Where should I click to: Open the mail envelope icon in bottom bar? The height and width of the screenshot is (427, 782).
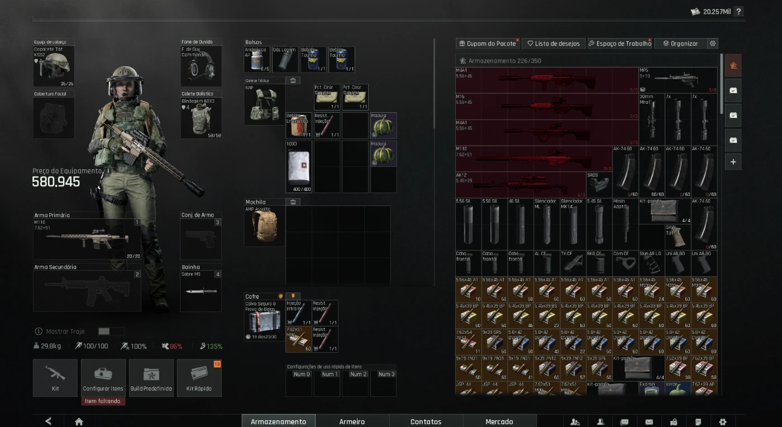coord(649,422)
